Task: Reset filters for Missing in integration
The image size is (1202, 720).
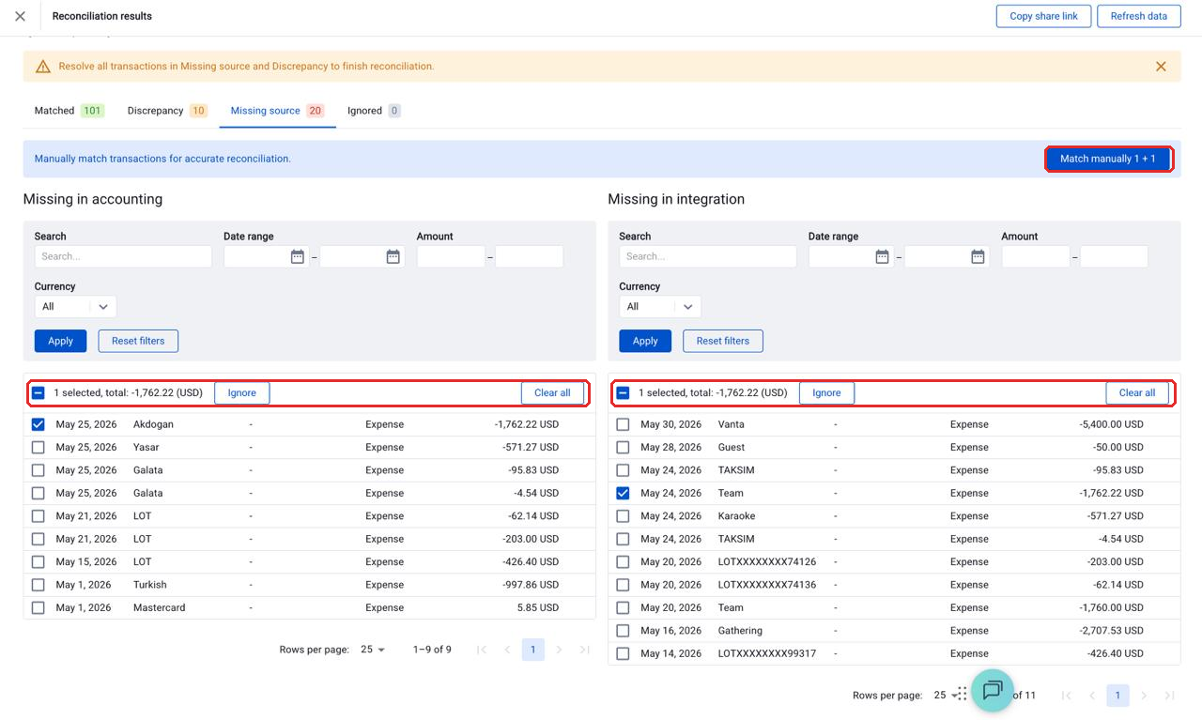Action: pos(723,341)
